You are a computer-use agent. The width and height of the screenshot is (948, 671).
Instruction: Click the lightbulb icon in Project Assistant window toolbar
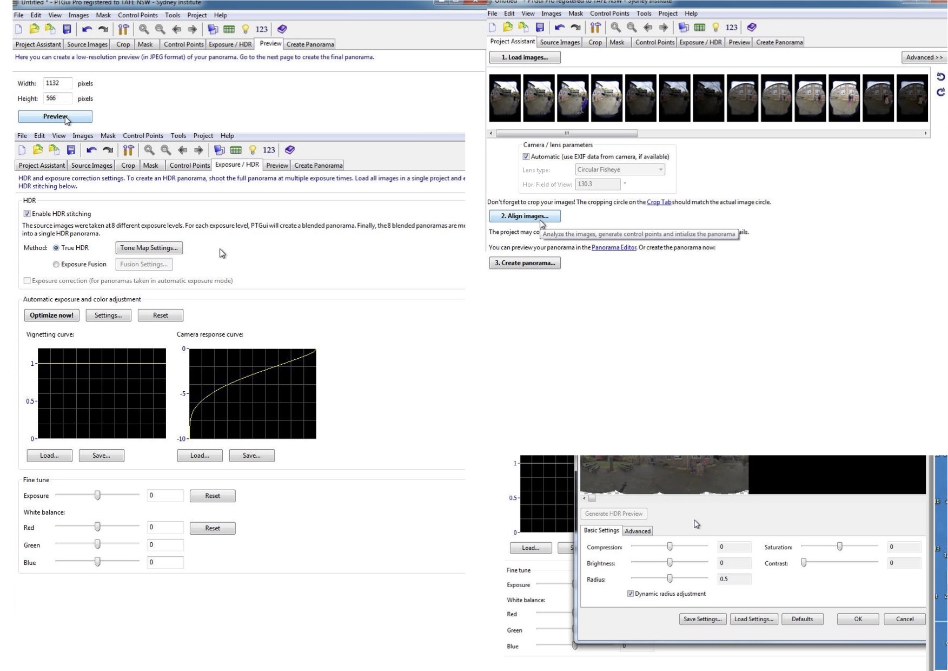[715, 27]
